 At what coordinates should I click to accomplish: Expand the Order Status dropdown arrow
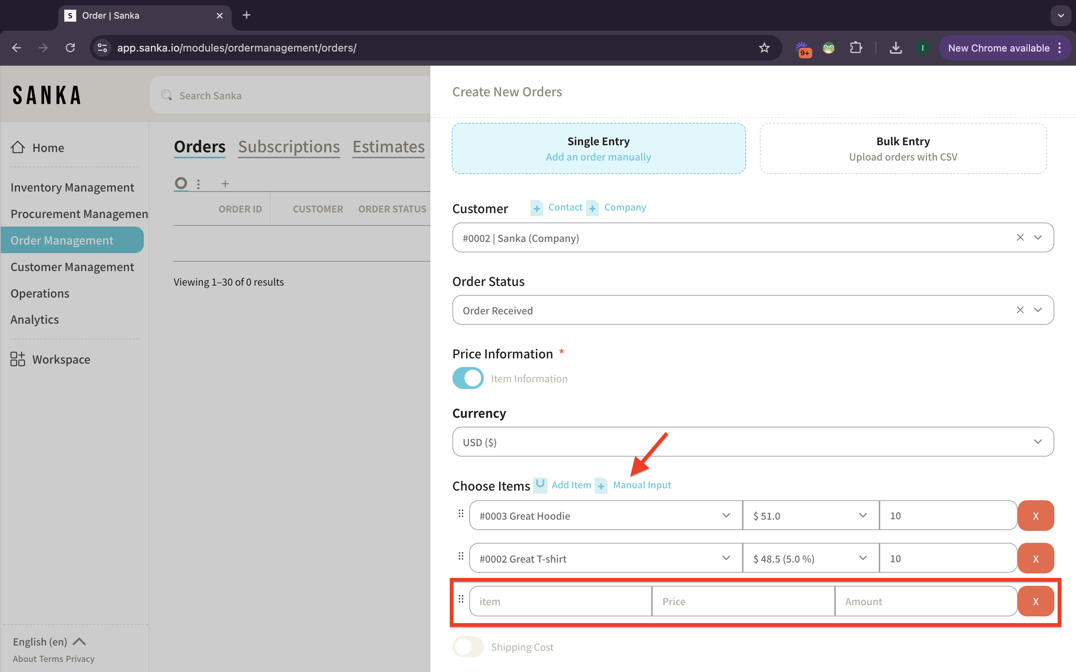pos(1038,310)
